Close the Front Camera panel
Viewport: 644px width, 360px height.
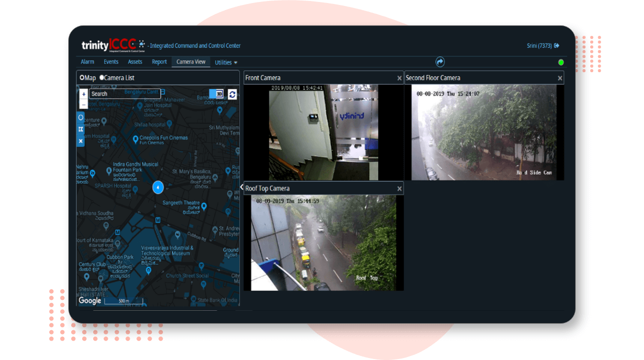coord(399,78)
